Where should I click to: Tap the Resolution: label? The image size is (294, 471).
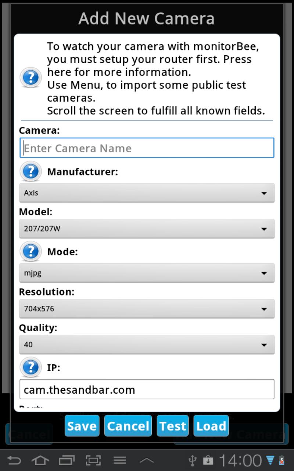tap(47, 292)
